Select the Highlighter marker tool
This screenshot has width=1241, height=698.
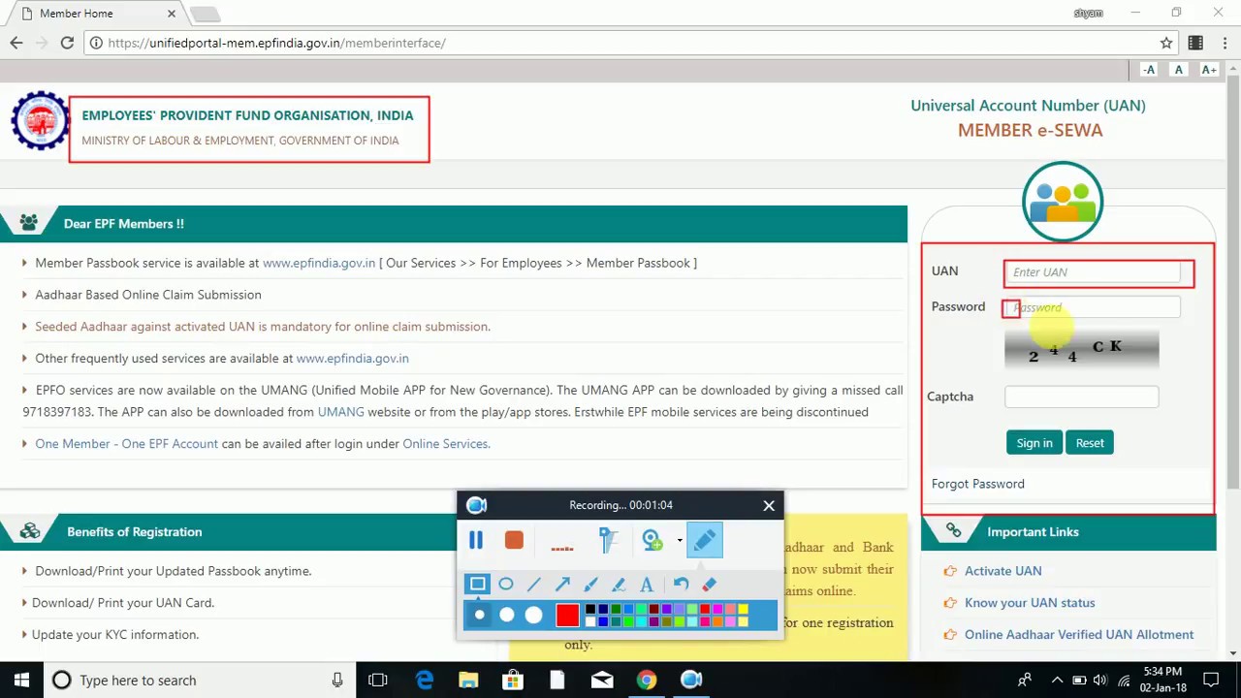coord(619,584)
